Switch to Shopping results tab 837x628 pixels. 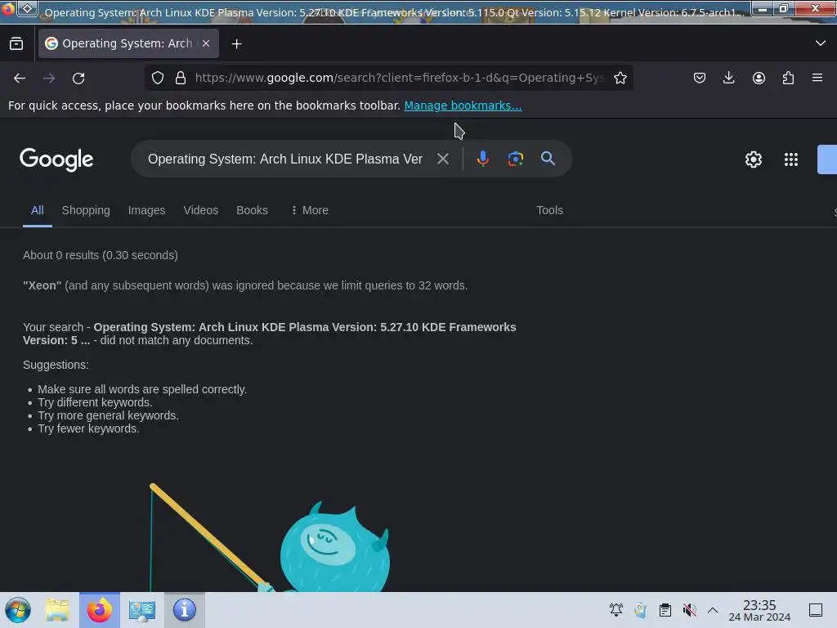86,210
